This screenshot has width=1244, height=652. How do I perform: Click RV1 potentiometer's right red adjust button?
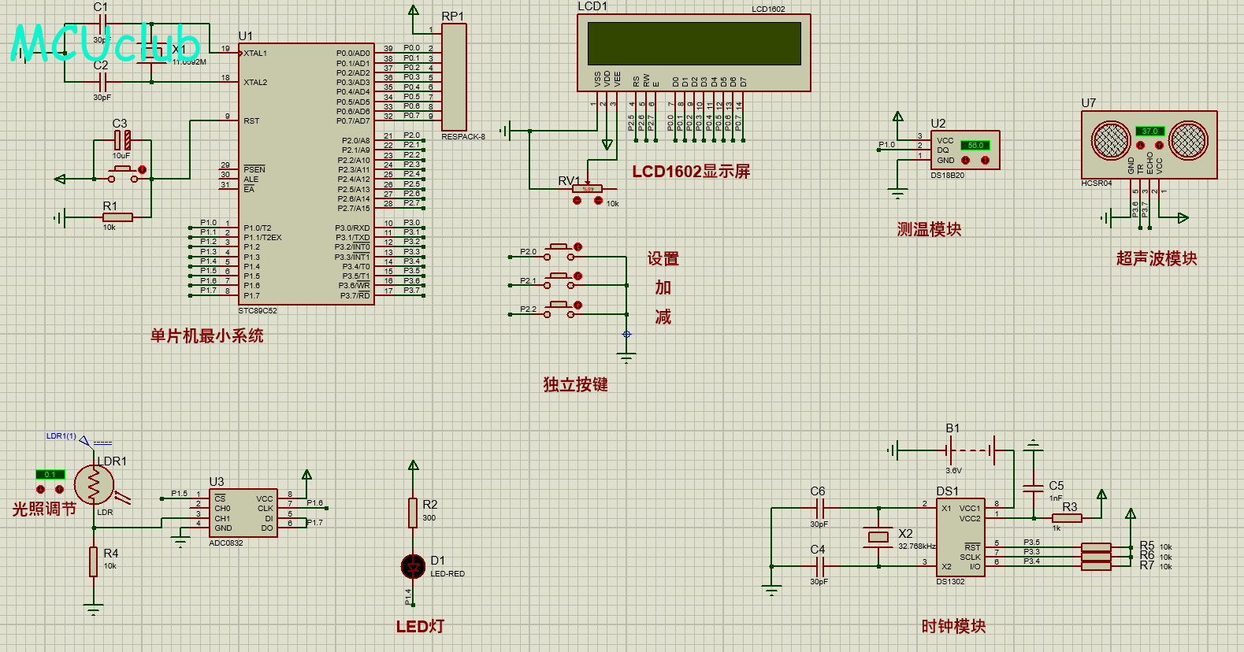click(598, 201)
